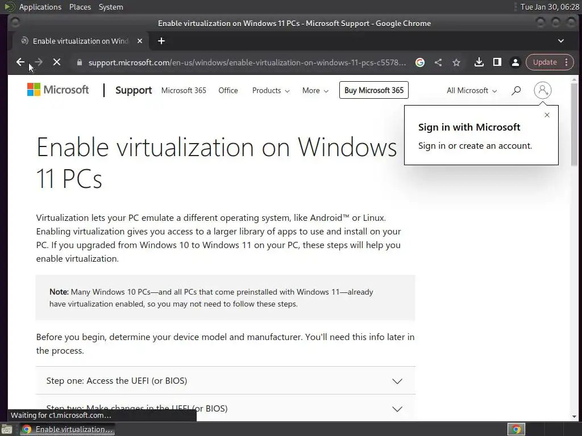Close the Sign in with Microsoft popup
Screen dimensions: 582x436
[x=547, y=115]
